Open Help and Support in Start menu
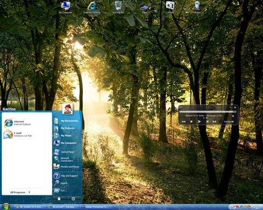263x210 pixels. click(x=66, y=176)
